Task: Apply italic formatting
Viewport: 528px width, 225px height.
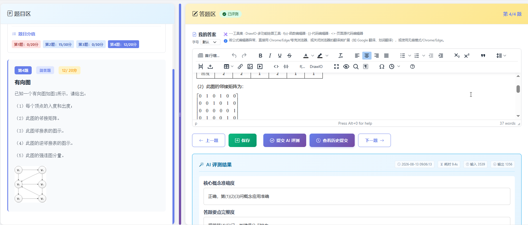Action: point(270,56)
